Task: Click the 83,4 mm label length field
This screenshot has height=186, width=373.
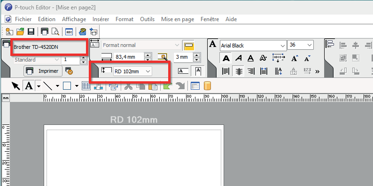Action: pyautogui.click(x=129, y=57)
